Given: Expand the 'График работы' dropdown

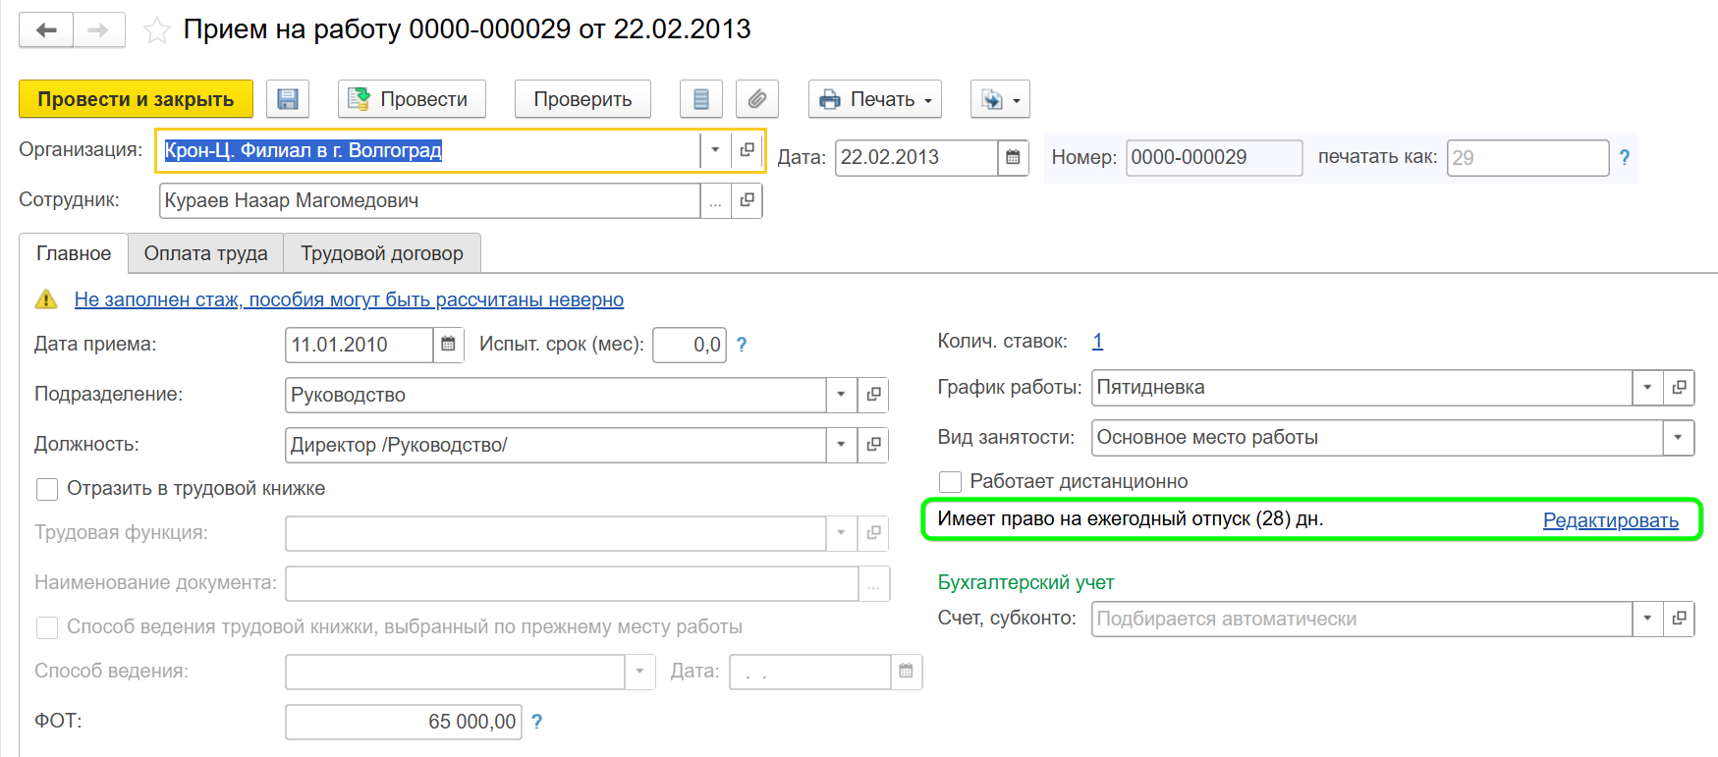Looking at the screenshot, I should pos(1647,388).
